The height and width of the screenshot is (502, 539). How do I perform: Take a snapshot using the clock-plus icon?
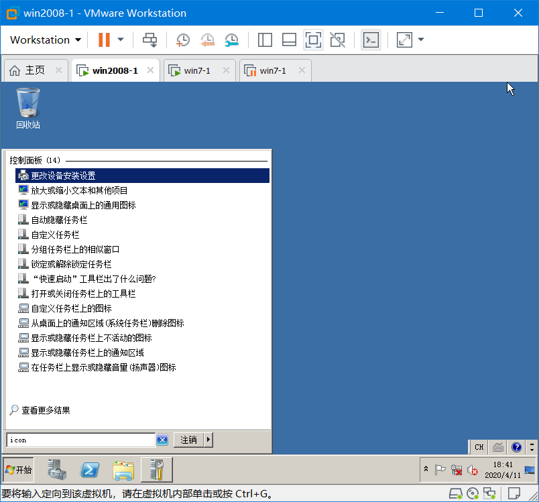182,40
